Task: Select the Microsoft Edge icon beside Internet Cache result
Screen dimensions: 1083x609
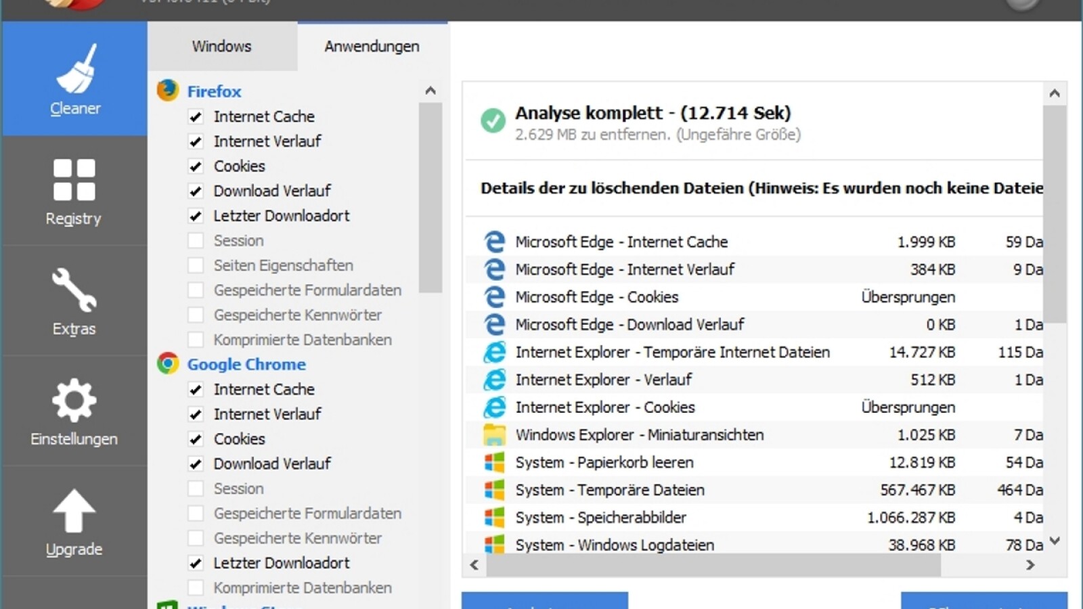Action: pyautogui.click(x=496, y=242)
